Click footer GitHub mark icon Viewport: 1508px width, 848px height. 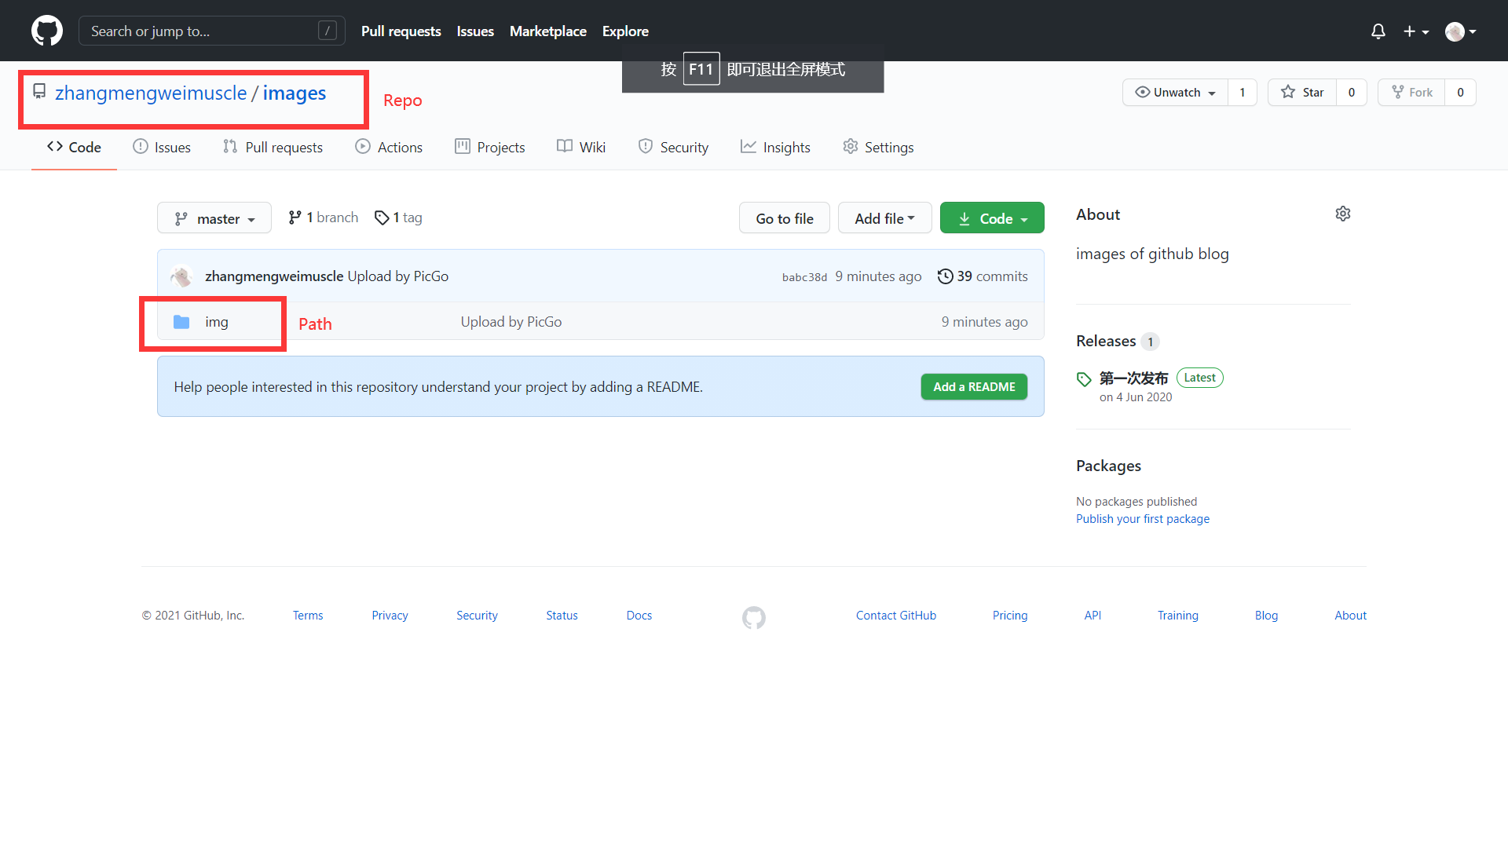754,618
